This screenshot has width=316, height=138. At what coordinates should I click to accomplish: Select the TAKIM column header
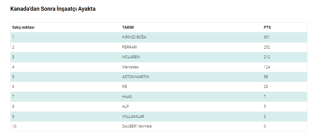coord(128,27)
